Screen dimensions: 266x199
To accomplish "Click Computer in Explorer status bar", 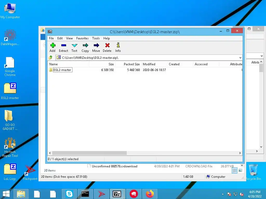I will click(x=216, y=177).
